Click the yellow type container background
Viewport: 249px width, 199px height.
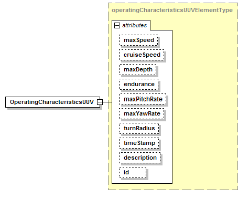pyautogui.click(x=204, y=105)
